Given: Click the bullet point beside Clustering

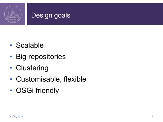Looking at the screenshot, I should tap(11, 68).
